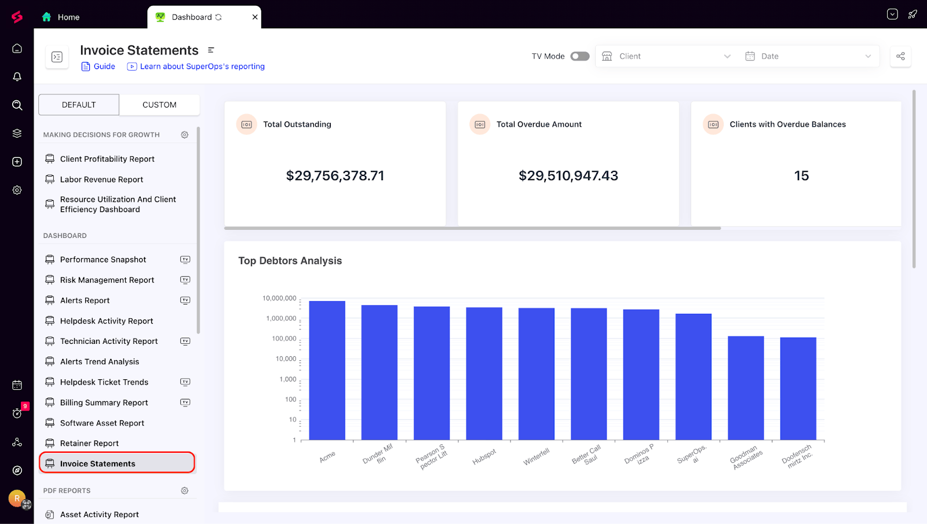The height and width of the screenshot is (524, 927).
Task: Open Client Profitability Report
Action: coord(107,159)
